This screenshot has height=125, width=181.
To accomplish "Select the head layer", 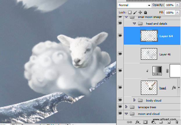I will (x=164, y=87).
